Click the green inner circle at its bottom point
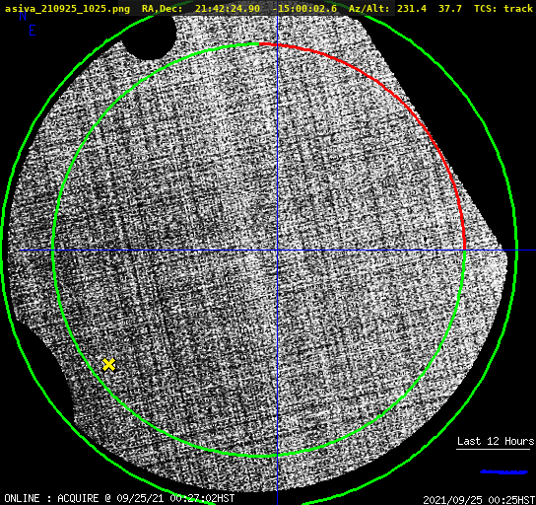This screenshot has width=536, height=505. (x=277, y=456)
